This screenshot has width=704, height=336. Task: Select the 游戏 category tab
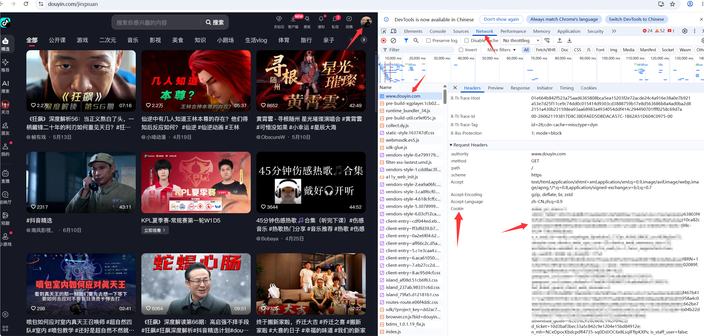(x=82, y=40)
